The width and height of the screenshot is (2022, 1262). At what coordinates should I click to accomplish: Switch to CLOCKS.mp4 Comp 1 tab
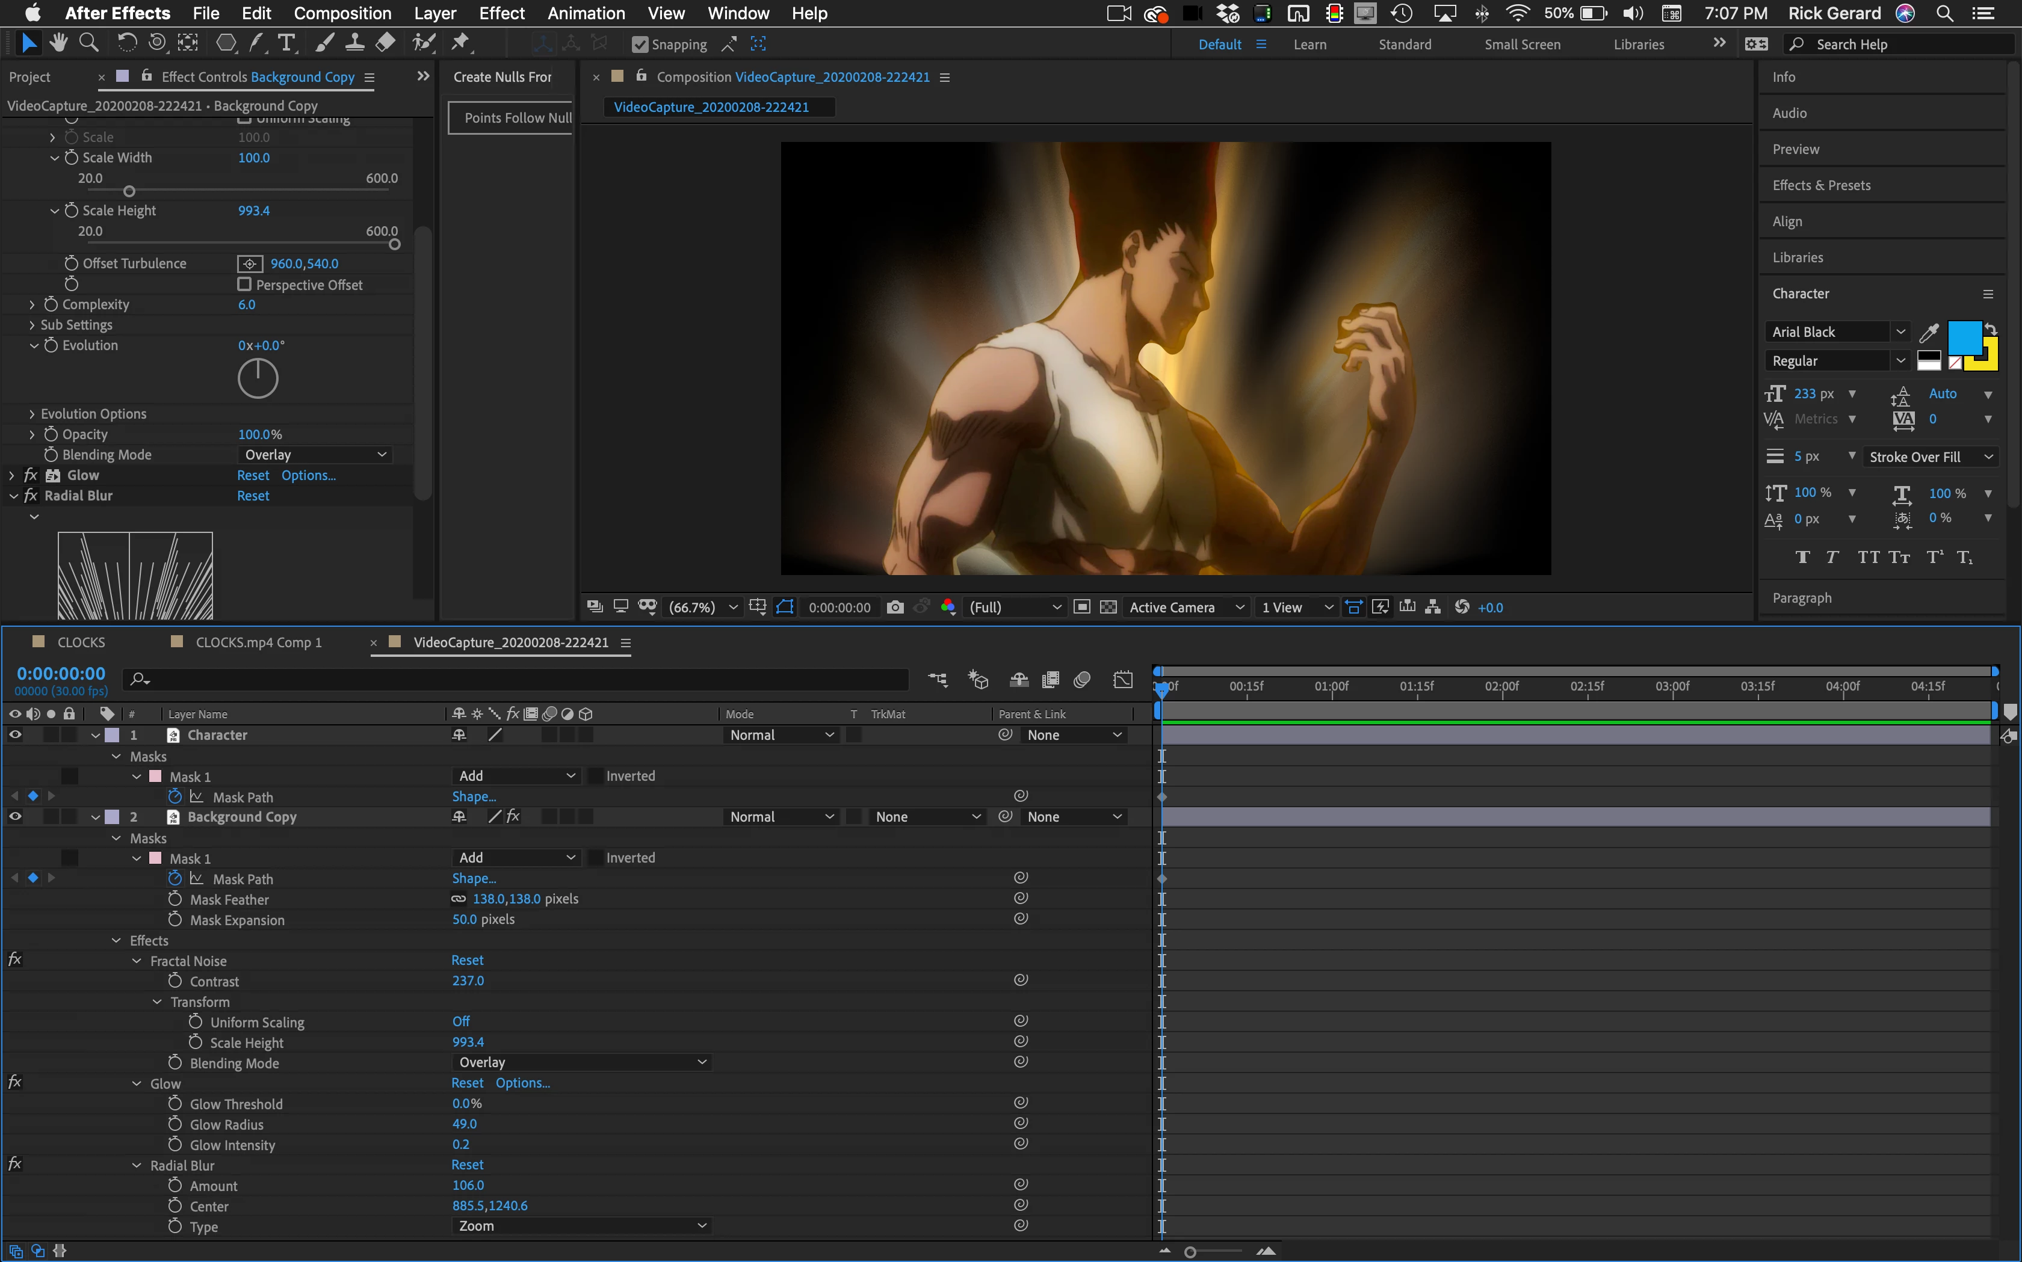coord(258,642)
